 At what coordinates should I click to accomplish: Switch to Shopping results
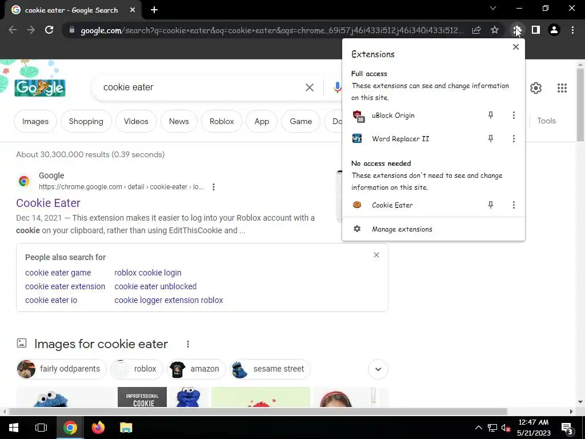(x=86, y=121)
